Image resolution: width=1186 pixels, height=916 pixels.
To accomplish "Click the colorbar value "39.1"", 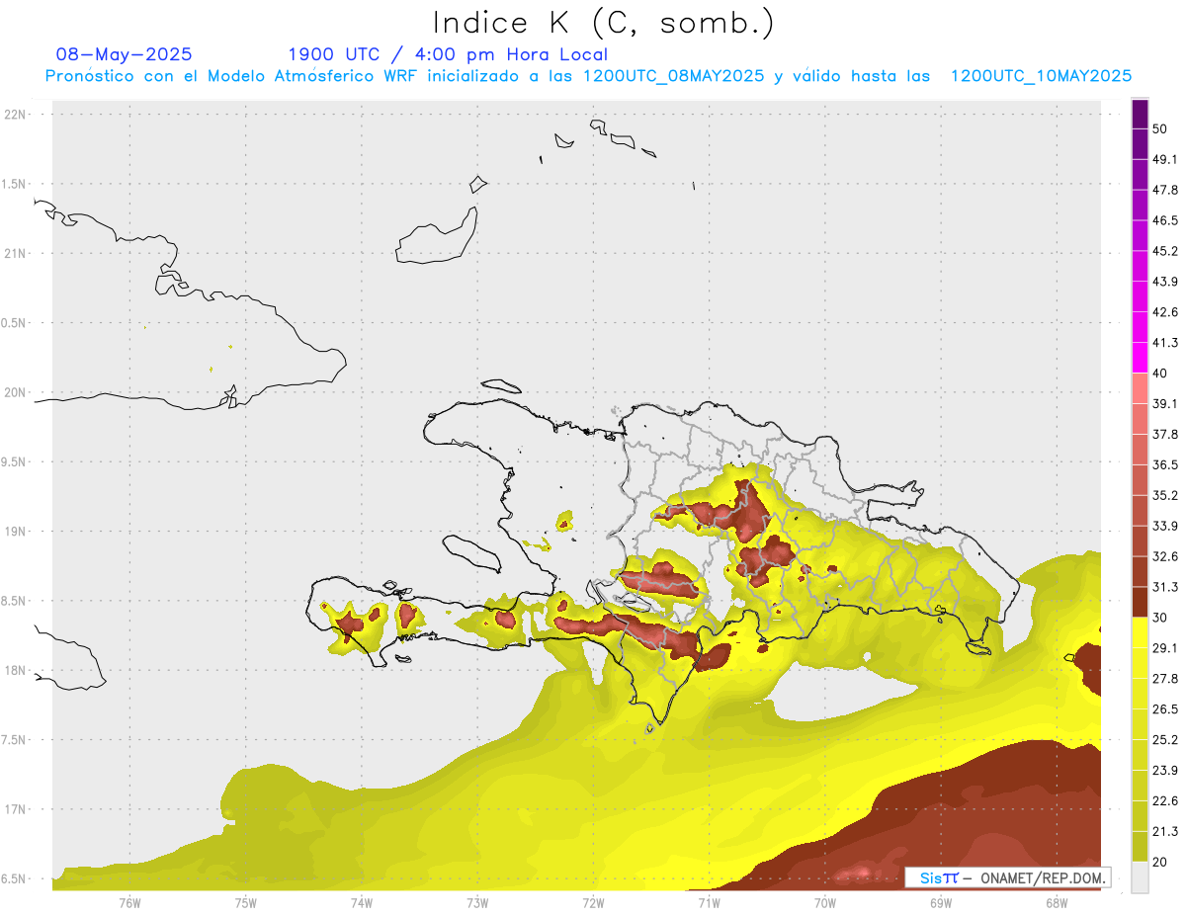I will click(x=1165, y=404).
